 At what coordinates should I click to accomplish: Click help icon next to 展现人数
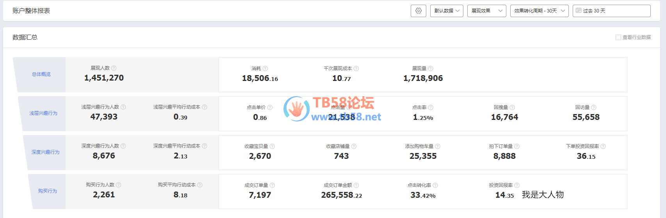click(114, 68)
